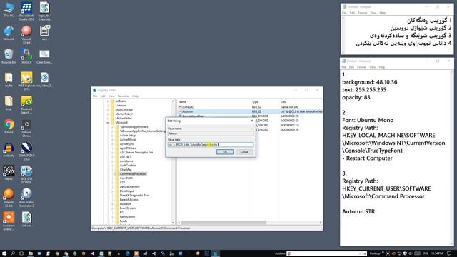The height and width of the screenshot is (257, 457).
Task: Open File menu in Registry Editor
Action: pos(95,96)
